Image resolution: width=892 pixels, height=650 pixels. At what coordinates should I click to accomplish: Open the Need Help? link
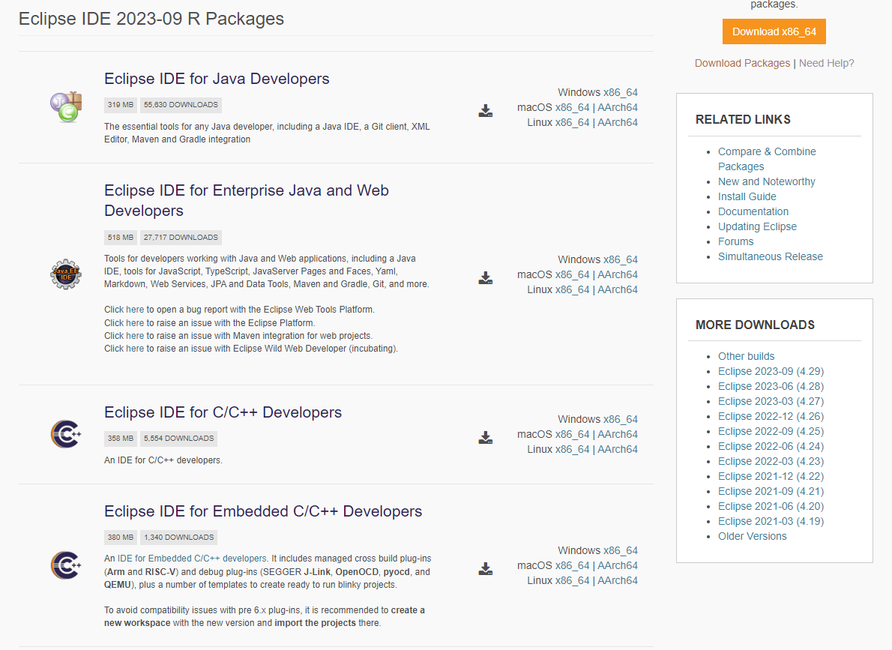[x=826, y=63]
